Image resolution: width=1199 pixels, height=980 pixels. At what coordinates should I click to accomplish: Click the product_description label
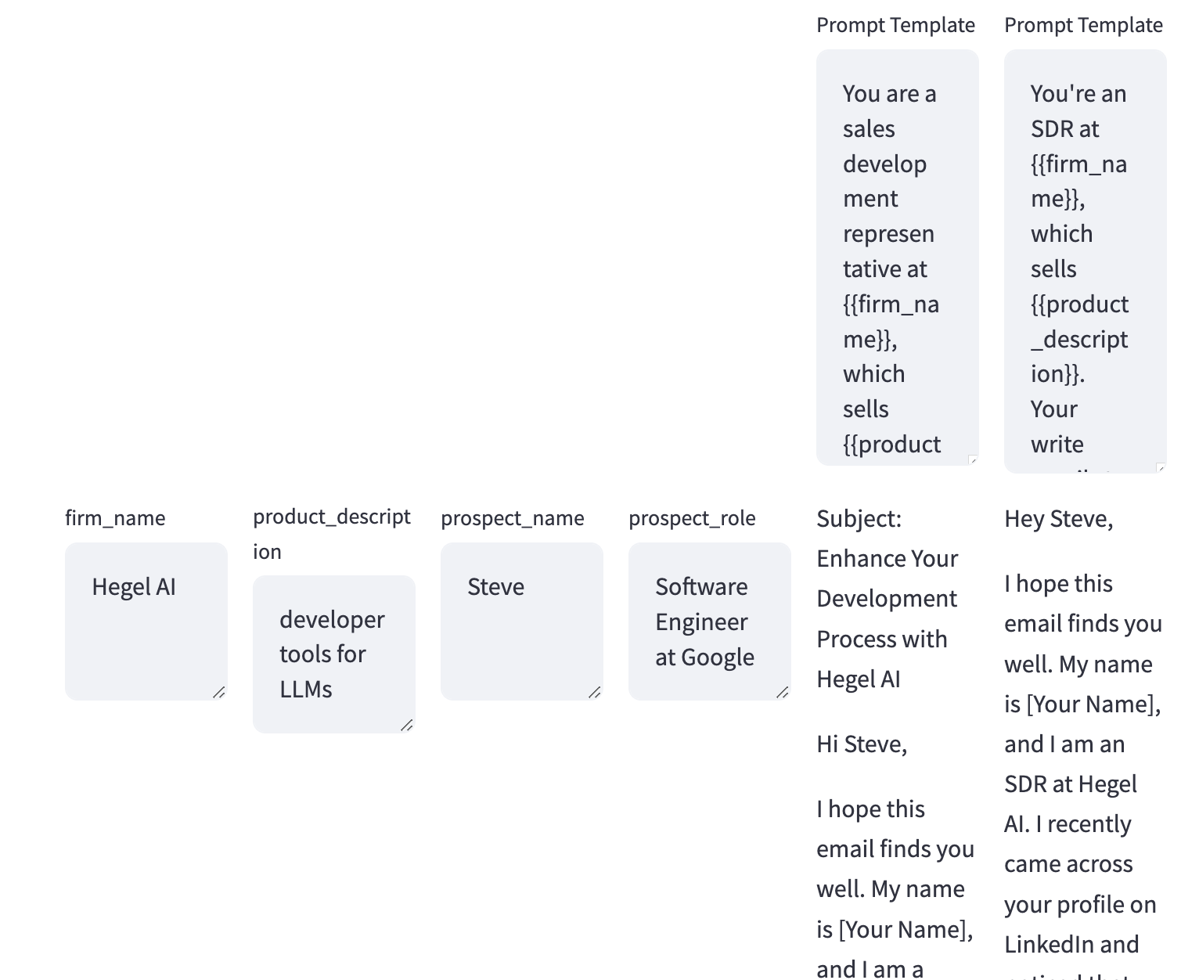(x=331, y=533)
